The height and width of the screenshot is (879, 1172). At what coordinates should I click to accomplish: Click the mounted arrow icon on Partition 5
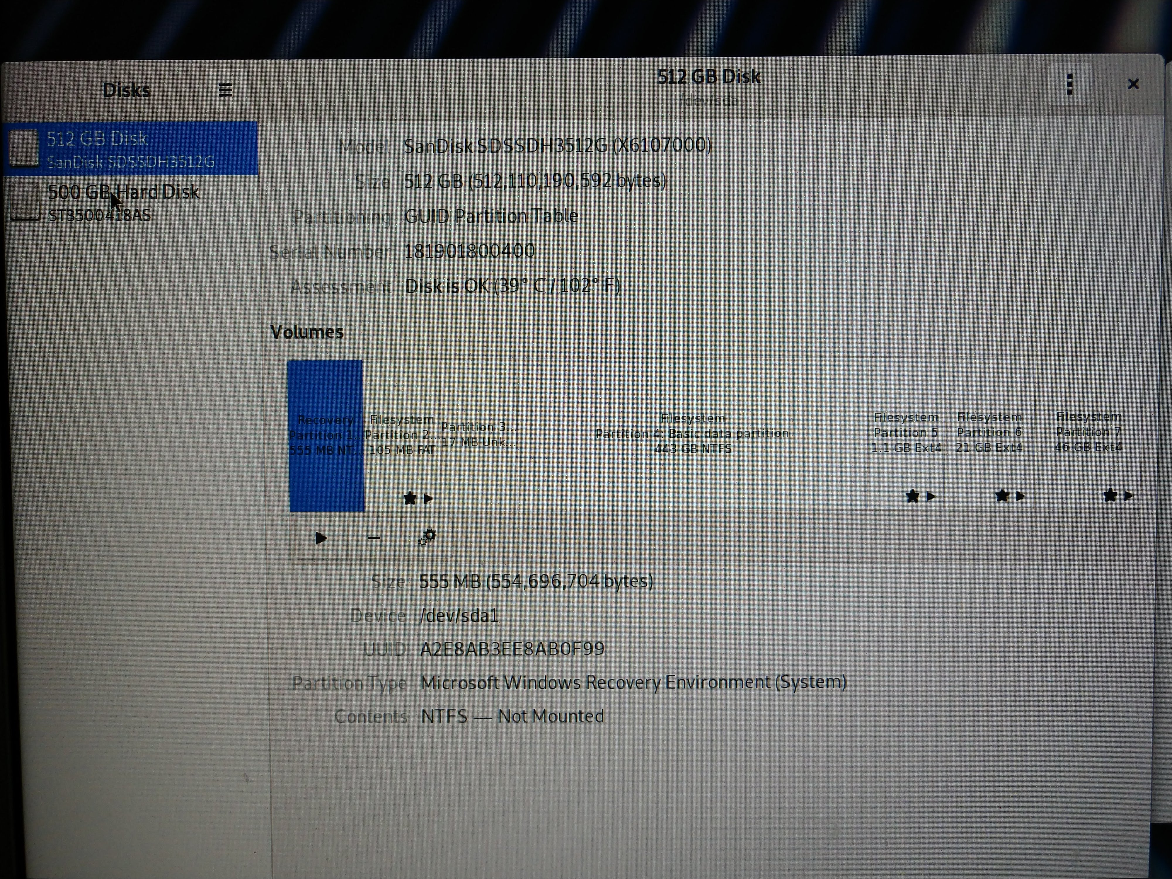[930, 496]
